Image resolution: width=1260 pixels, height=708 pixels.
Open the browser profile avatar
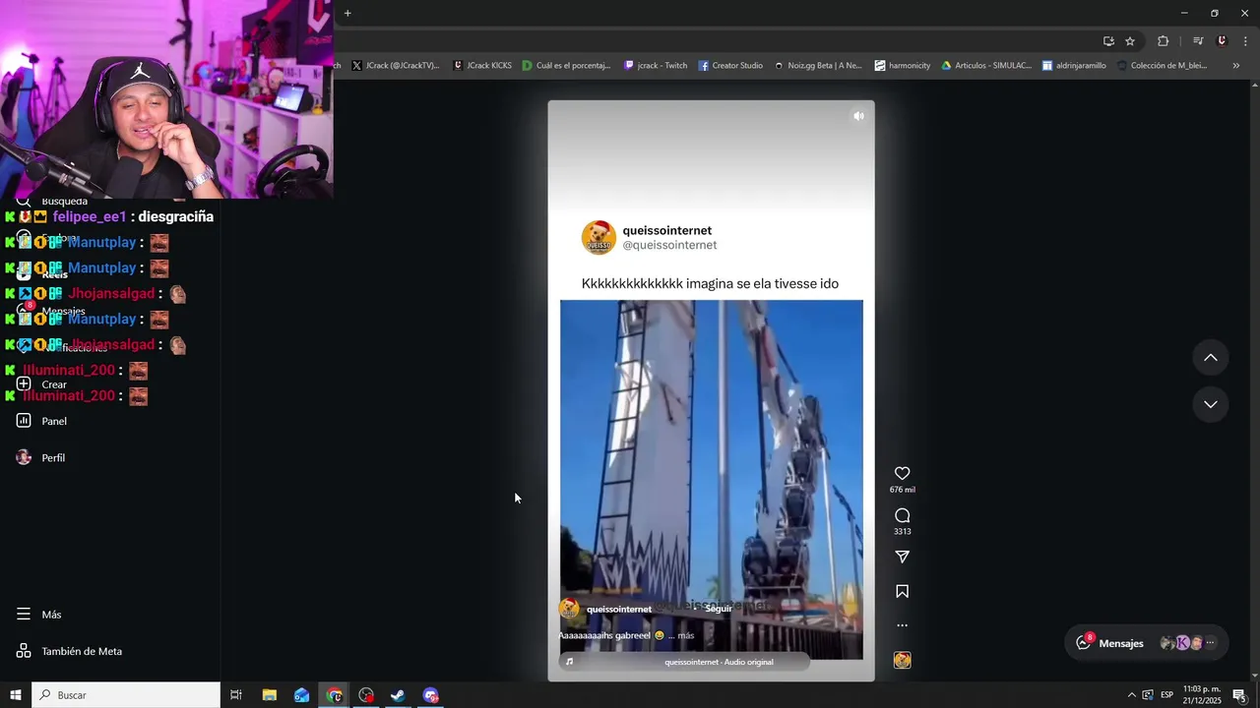(x=1222, y=41)
